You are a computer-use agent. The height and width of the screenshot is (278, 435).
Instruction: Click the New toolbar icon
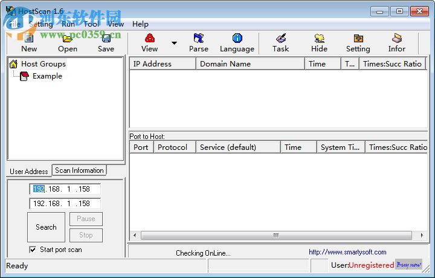pos(29,38)
